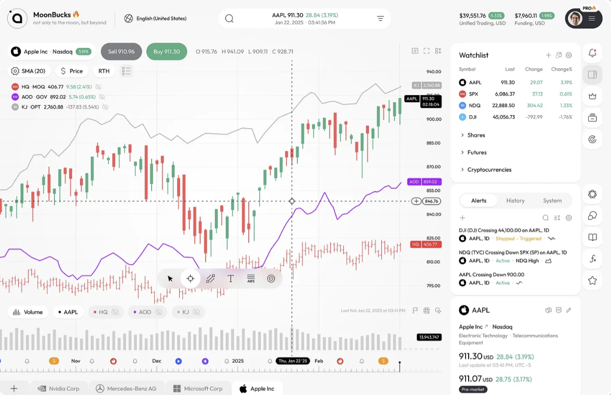The image size is (611, 395).
Task: Click the timeline scrubber handle at bottom
Action: pyautogui.click(x=400, y=363)
